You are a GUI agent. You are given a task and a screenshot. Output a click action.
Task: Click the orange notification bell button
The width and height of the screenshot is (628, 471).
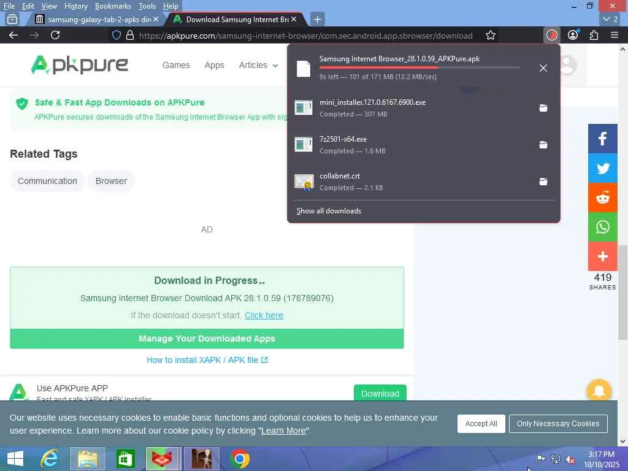[x=599, y=391]
